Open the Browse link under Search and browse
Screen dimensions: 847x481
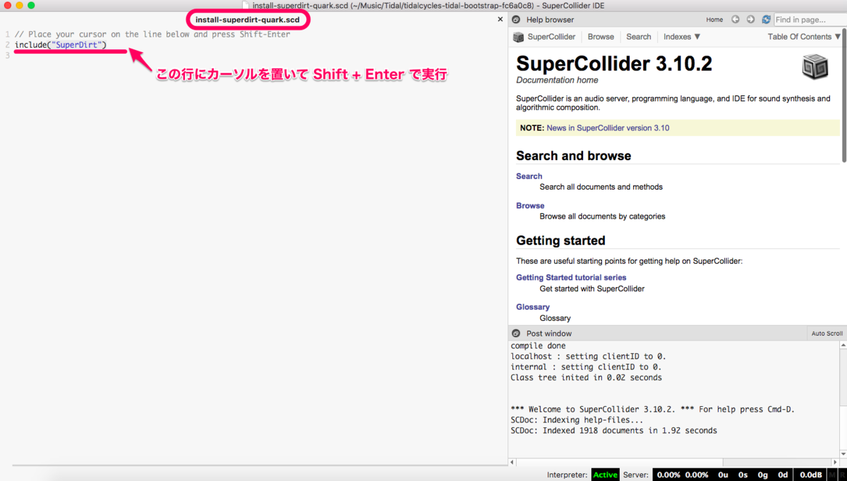[530, 206]
